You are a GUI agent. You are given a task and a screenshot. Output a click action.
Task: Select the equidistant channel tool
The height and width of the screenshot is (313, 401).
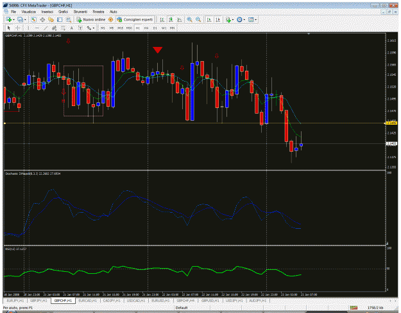tap(54, 28)
